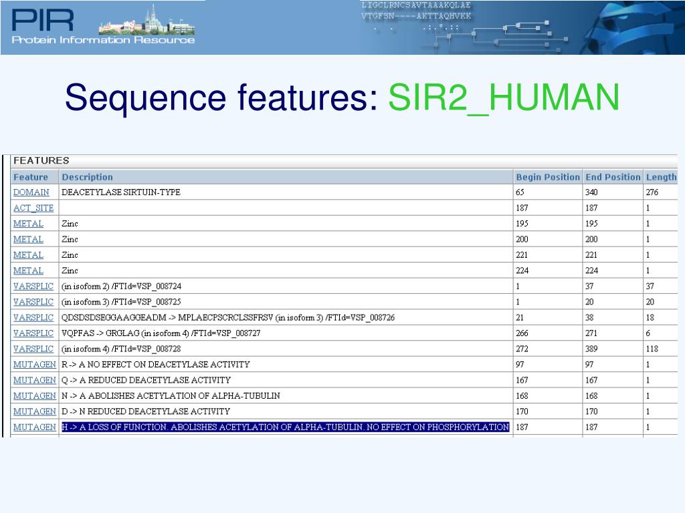This screenshot has width=685, height=513.
Task: Select the highlighted H -> A loss of function description
Action: (285, 427)
